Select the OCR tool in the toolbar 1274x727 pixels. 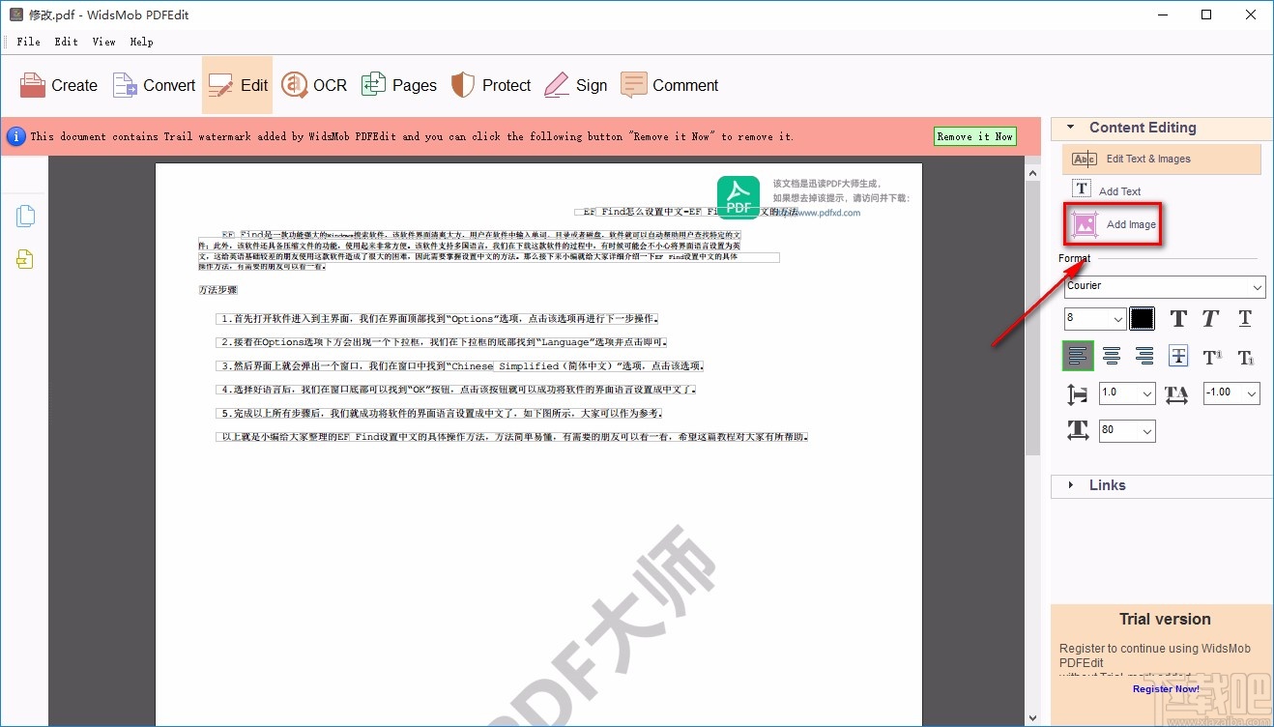[x=313, y=85]
